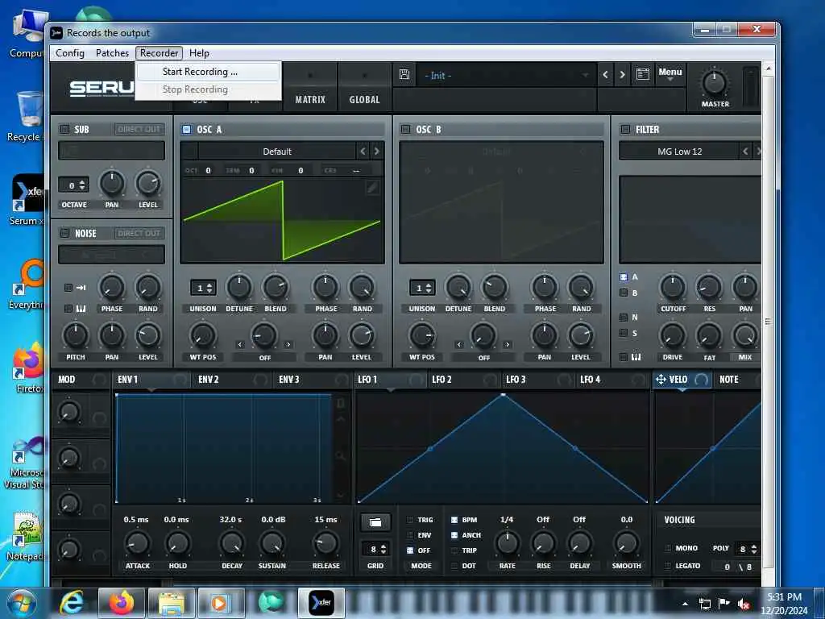
Task: Choose Start Recording from Recorder menu
Action: point(207,72)
